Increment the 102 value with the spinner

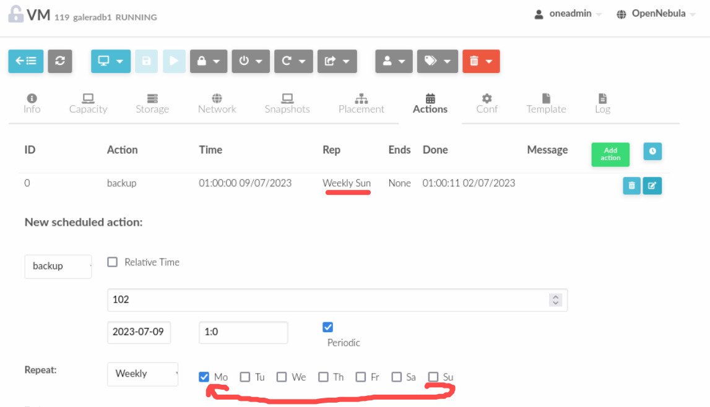(556, 296)
